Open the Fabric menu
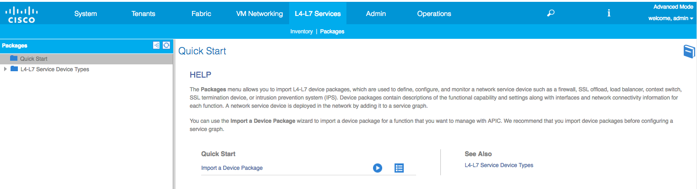Viewport: 697px width, 189px height. pos(201,14)
